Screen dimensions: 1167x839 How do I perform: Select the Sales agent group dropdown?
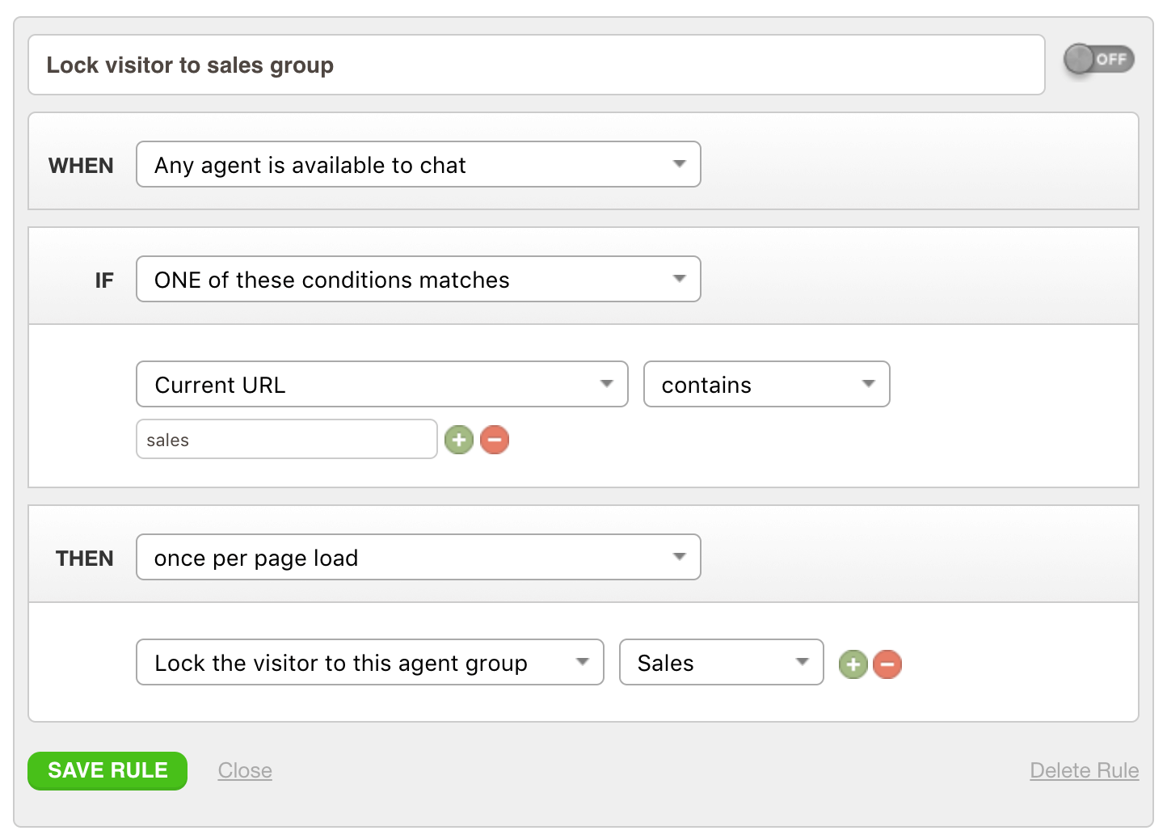721,663
